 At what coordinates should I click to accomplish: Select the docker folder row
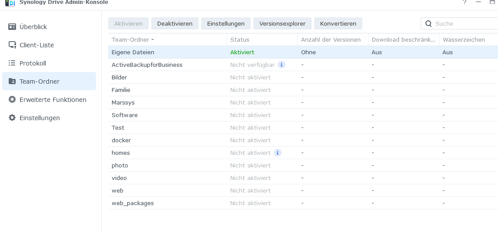(303, 140)
